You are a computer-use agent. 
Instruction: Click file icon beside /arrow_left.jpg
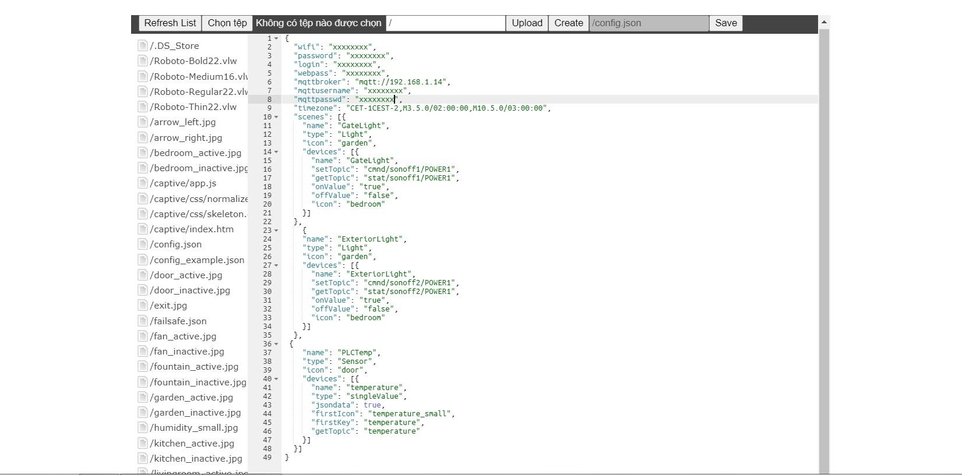point(143,122)
